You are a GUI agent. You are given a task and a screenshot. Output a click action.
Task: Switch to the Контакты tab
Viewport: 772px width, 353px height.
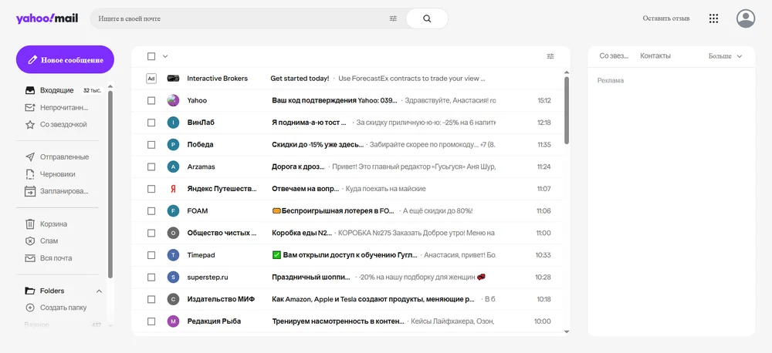pyautogui.click(x=655, y=56)
